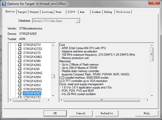The height and width of the screenshot is (120, 162).
Task: Pick STM32F429IG device
Action: pyautogui.click(x=32, y=65)
